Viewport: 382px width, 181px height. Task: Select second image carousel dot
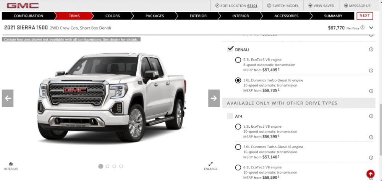[107, 167]
